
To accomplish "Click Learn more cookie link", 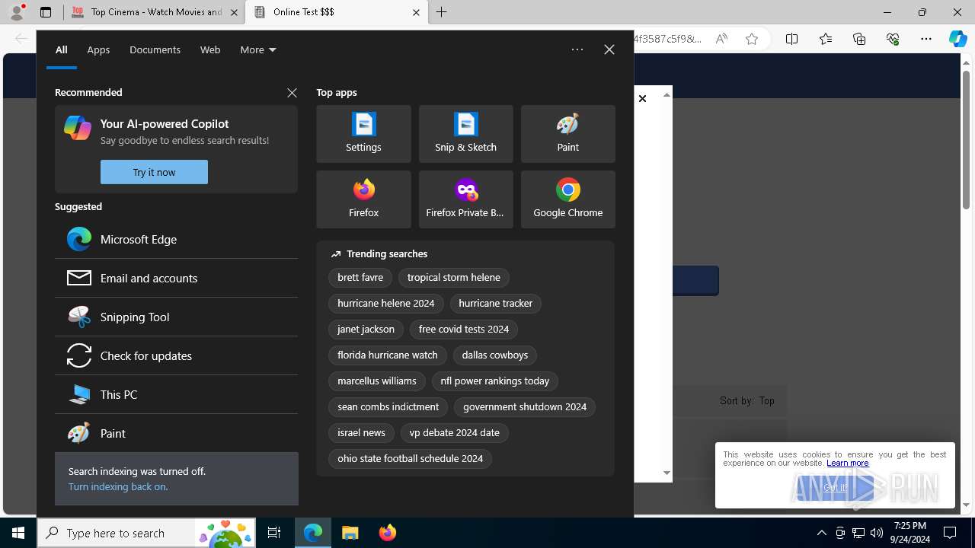I will [x=848, y=463].
